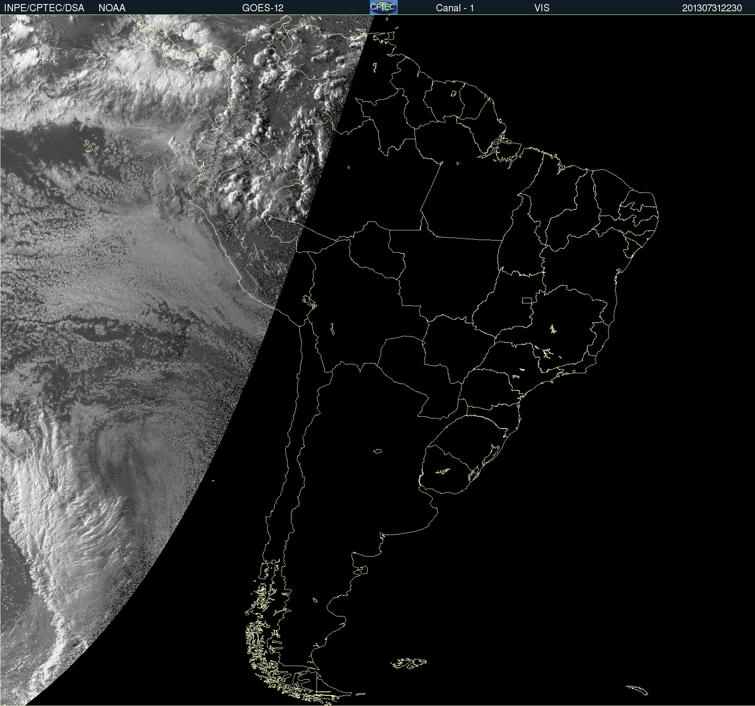Select the INPE/CPTEC/DSA header text
755x706 pixels.
click(x=44, y=8)
